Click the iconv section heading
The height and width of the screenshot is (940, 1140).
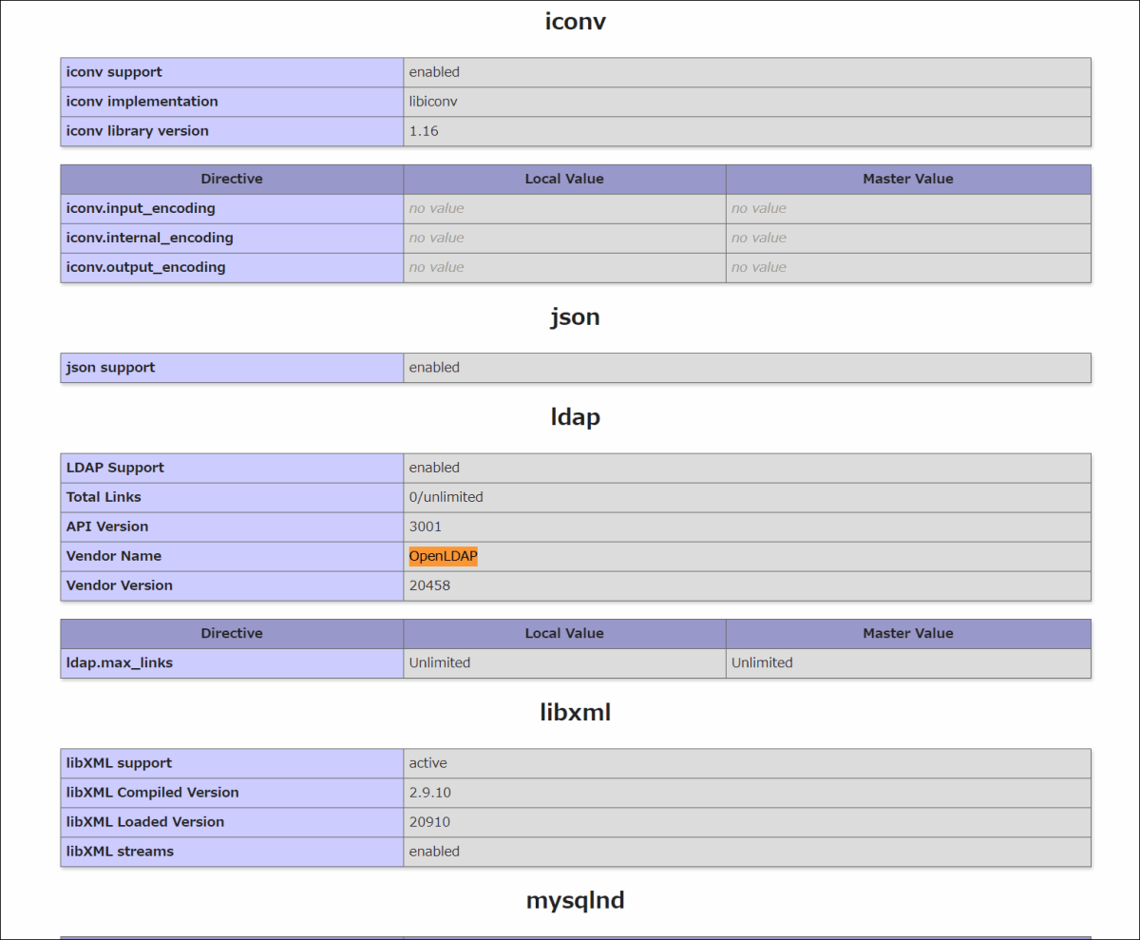[575, 22]
